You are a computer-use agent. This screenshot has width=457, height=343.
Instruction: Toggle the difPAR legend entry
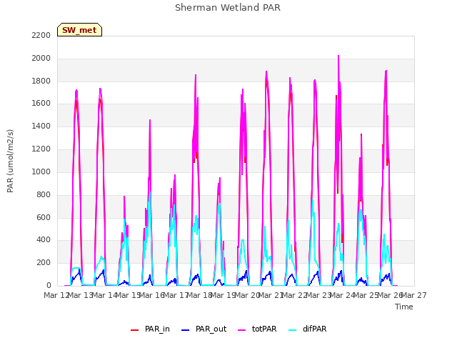pyautogui.click(x=308, y=329)
